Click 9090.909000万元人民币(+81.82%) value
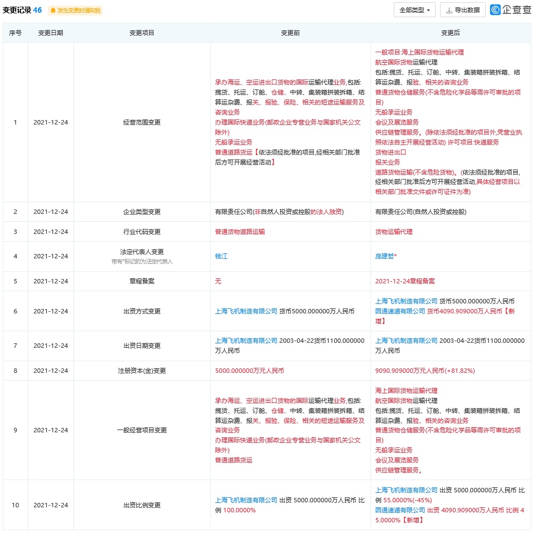 tap(425, 371)
